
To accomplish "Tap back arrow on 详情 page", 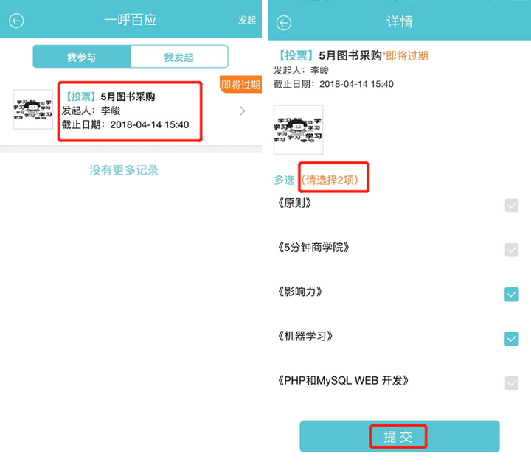I will point(283,23).
